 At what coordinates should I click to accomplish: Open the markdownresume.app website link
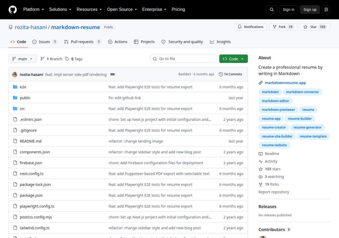pos(285,83)
